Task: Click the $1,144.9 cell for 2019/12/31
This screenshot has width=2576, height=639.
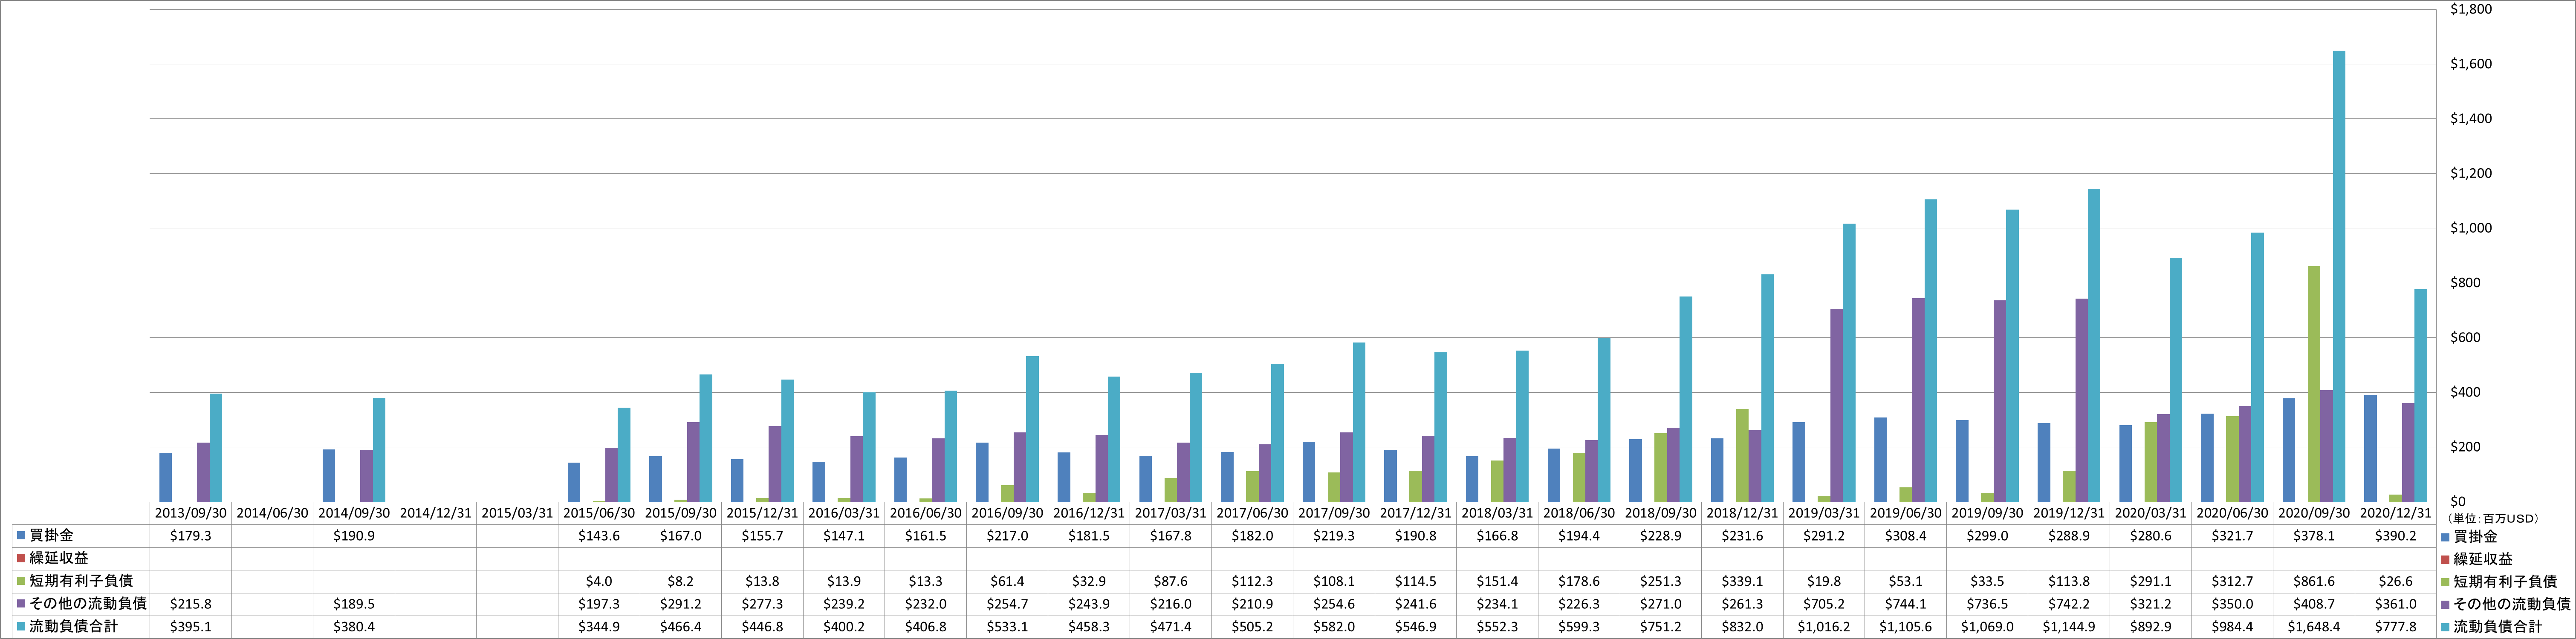Action: [2070, 627]
